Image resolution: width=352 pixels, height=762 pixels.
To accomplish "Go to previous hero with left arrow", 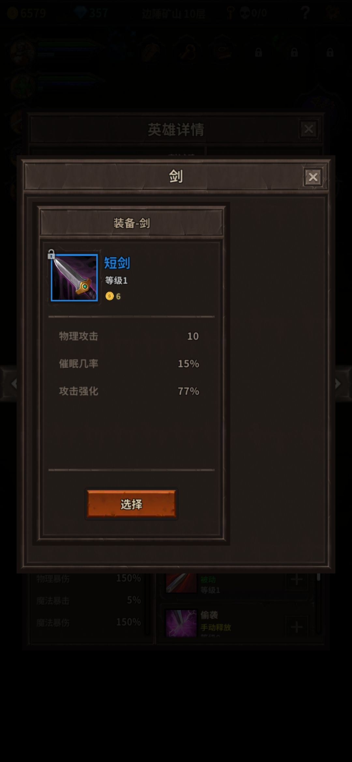I will [13, 383].
